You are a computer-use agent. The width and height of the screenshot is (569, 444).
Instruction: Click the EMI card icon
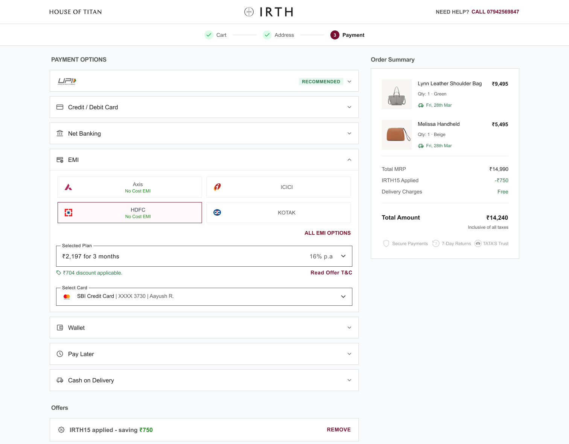[x=60, y=160]
